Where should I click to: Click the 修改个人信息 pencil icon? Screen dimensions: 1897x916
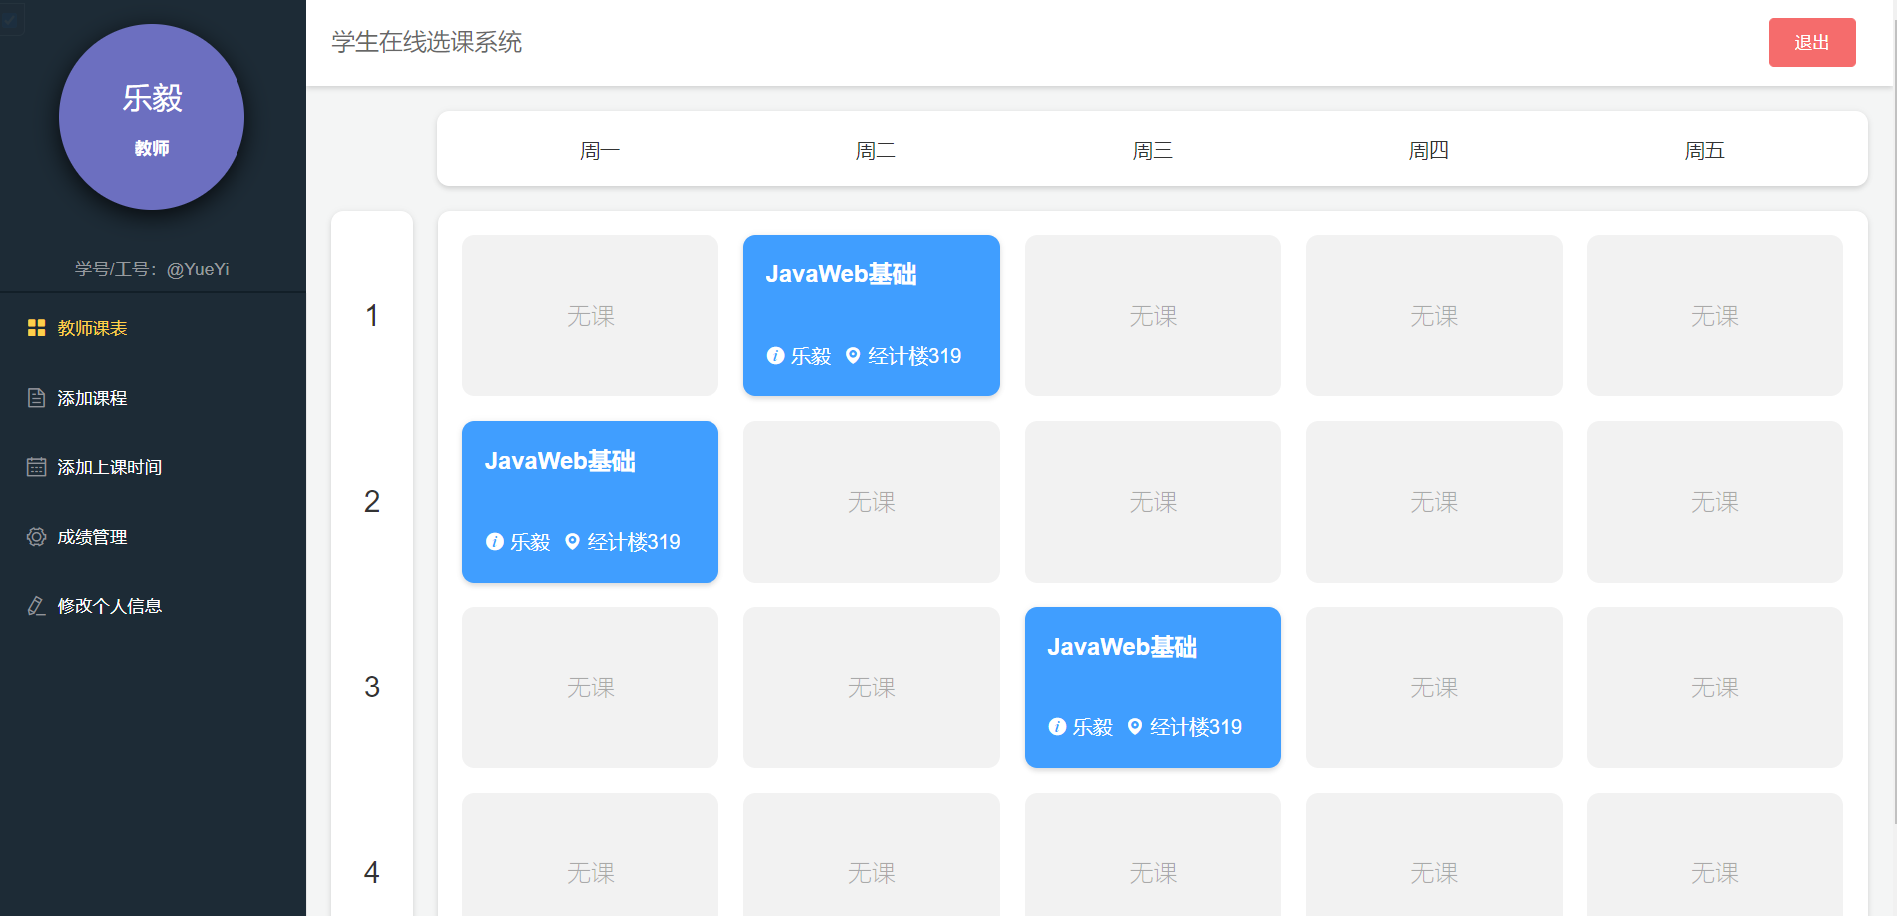coord(37,606)
